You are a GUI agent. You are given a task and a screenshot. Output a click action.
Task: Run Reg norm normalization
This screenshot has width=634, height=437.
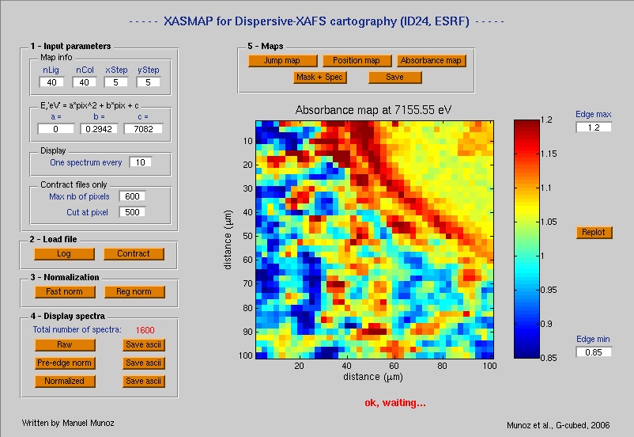(x=134, y=292)
